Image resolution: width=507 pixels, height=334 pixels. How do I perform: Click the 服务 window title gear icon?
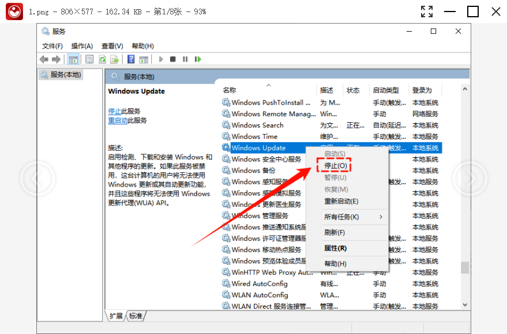click(x=45, y=31)
